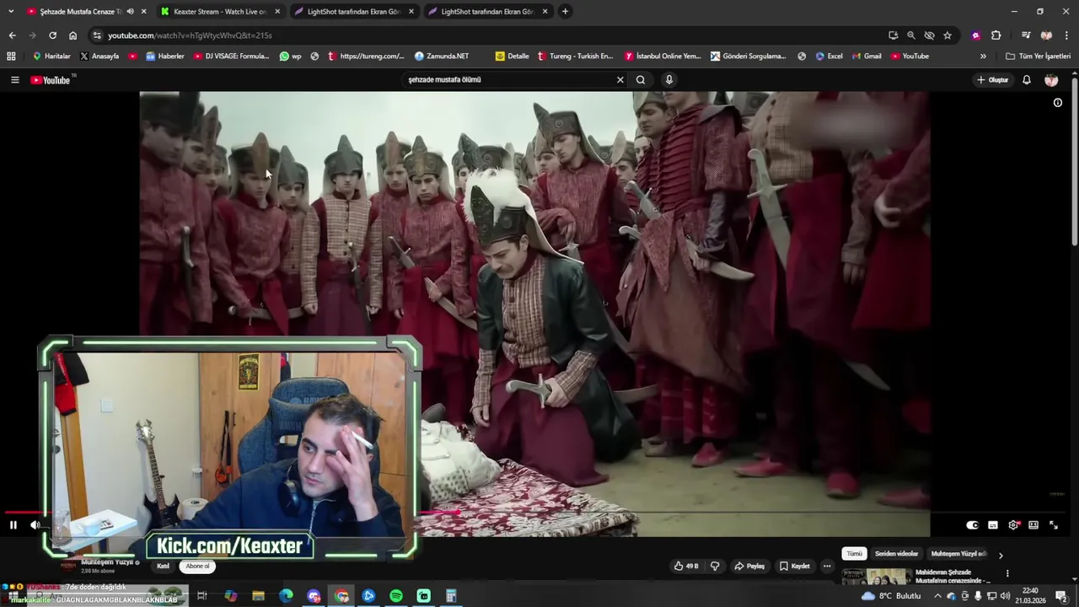
Task: Switch to the first LightShot tab
Action: [x=354, y=11]
